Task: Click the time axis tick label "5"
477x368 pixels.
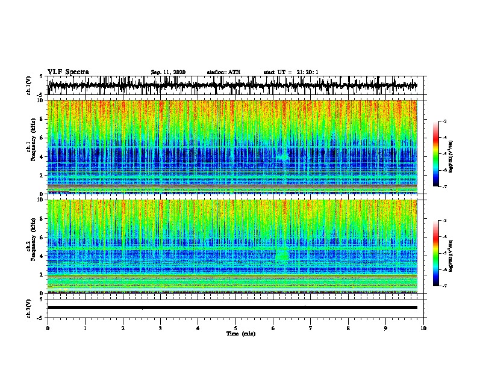Action: [235, 328]
